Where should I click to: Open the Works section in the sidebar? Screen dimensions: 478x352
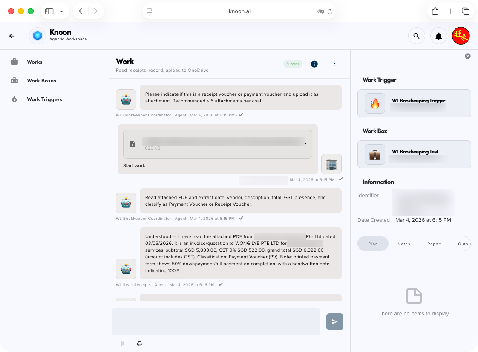tap(35, 62)
